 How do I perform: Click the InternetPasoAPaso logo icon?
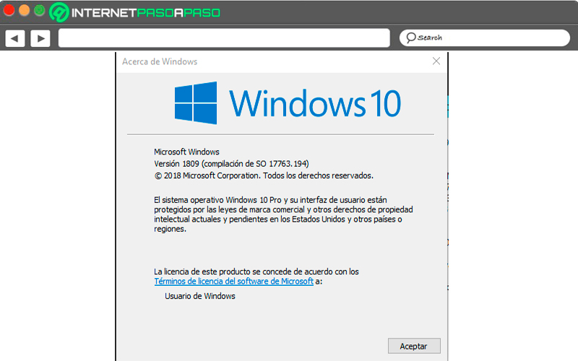click(x=59, y=12)
